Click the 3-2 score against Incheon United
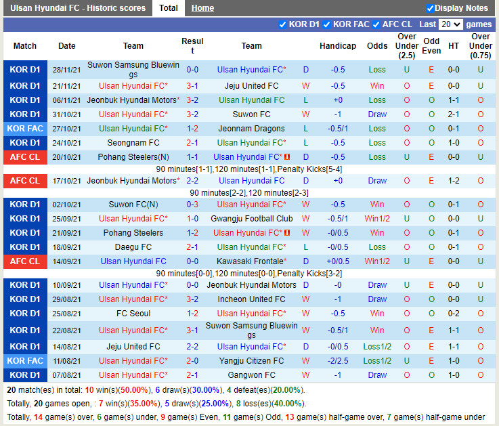499x426 pixels. pos(192,299)
